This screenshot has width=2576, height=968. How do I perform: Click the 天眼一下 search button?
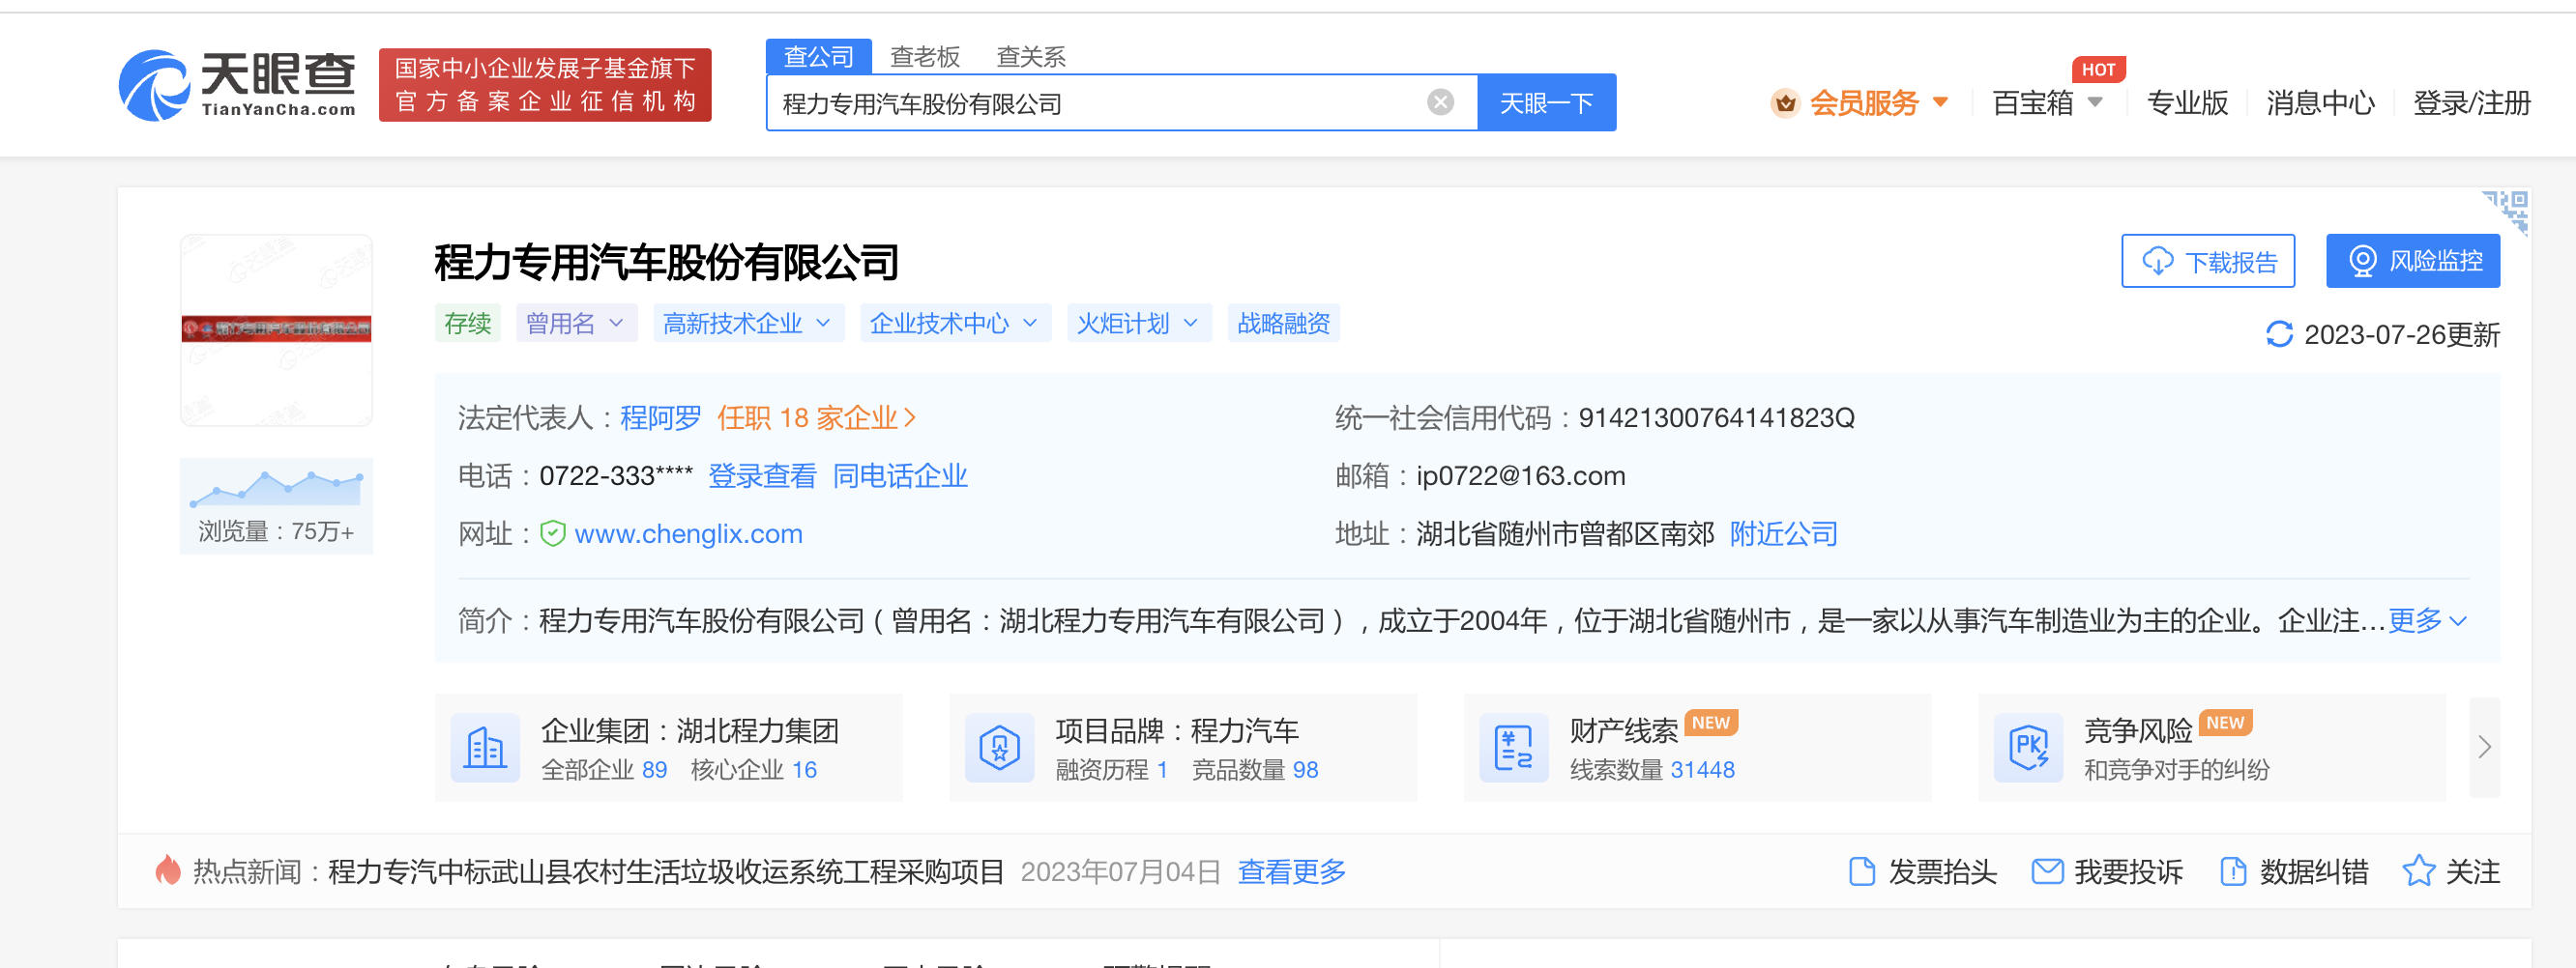pos(1546,101)
